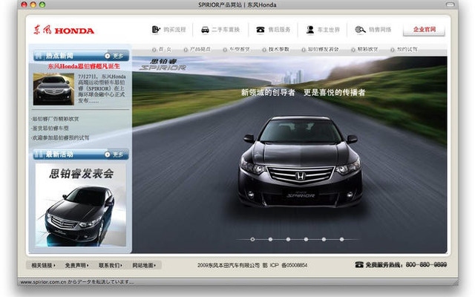This screenshot has height=297, width=475.
Task: Expand the 网站地图 footer menu
Action: [144, 266]
